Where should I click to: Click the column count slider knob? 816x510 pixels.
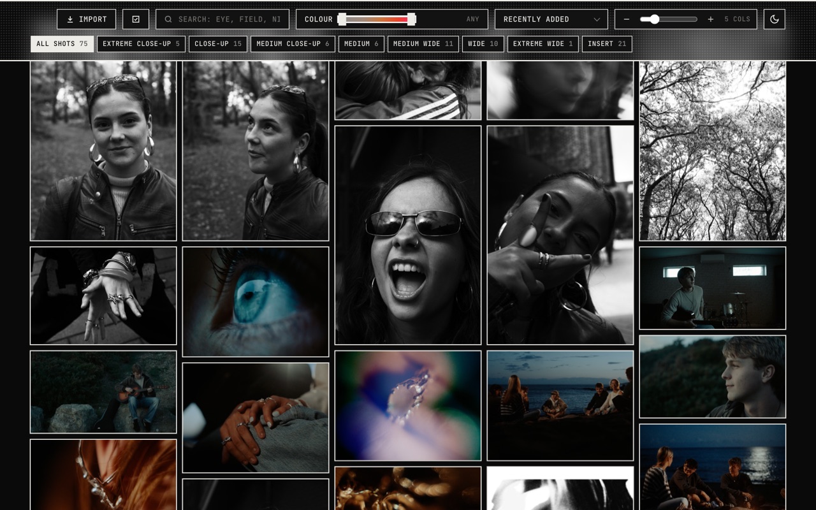[654, 19]
